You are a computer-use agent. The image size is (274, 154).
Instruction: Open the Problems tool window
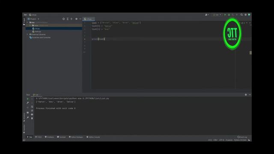50,137
